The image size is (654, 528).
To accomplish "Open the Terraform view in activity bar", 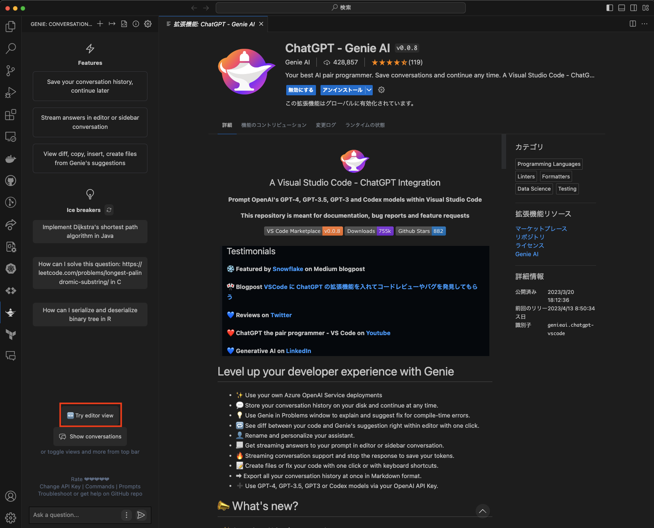I will (x=11, y=334).
